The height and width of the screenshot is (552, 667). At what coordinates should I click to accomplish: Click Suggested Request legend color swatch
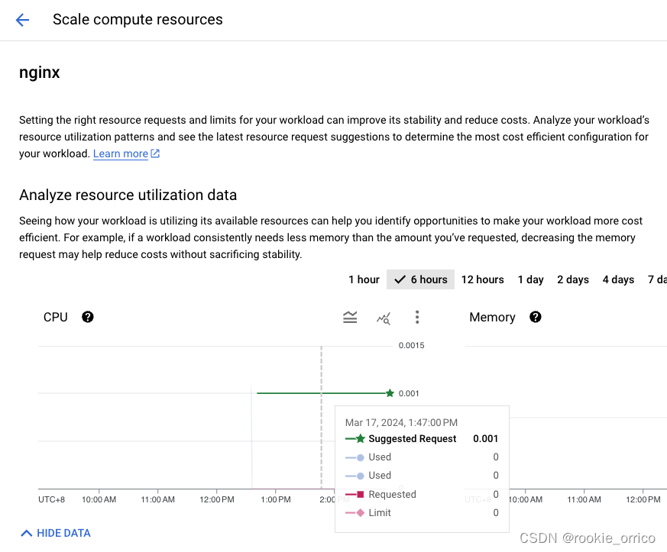pos(355,439)
